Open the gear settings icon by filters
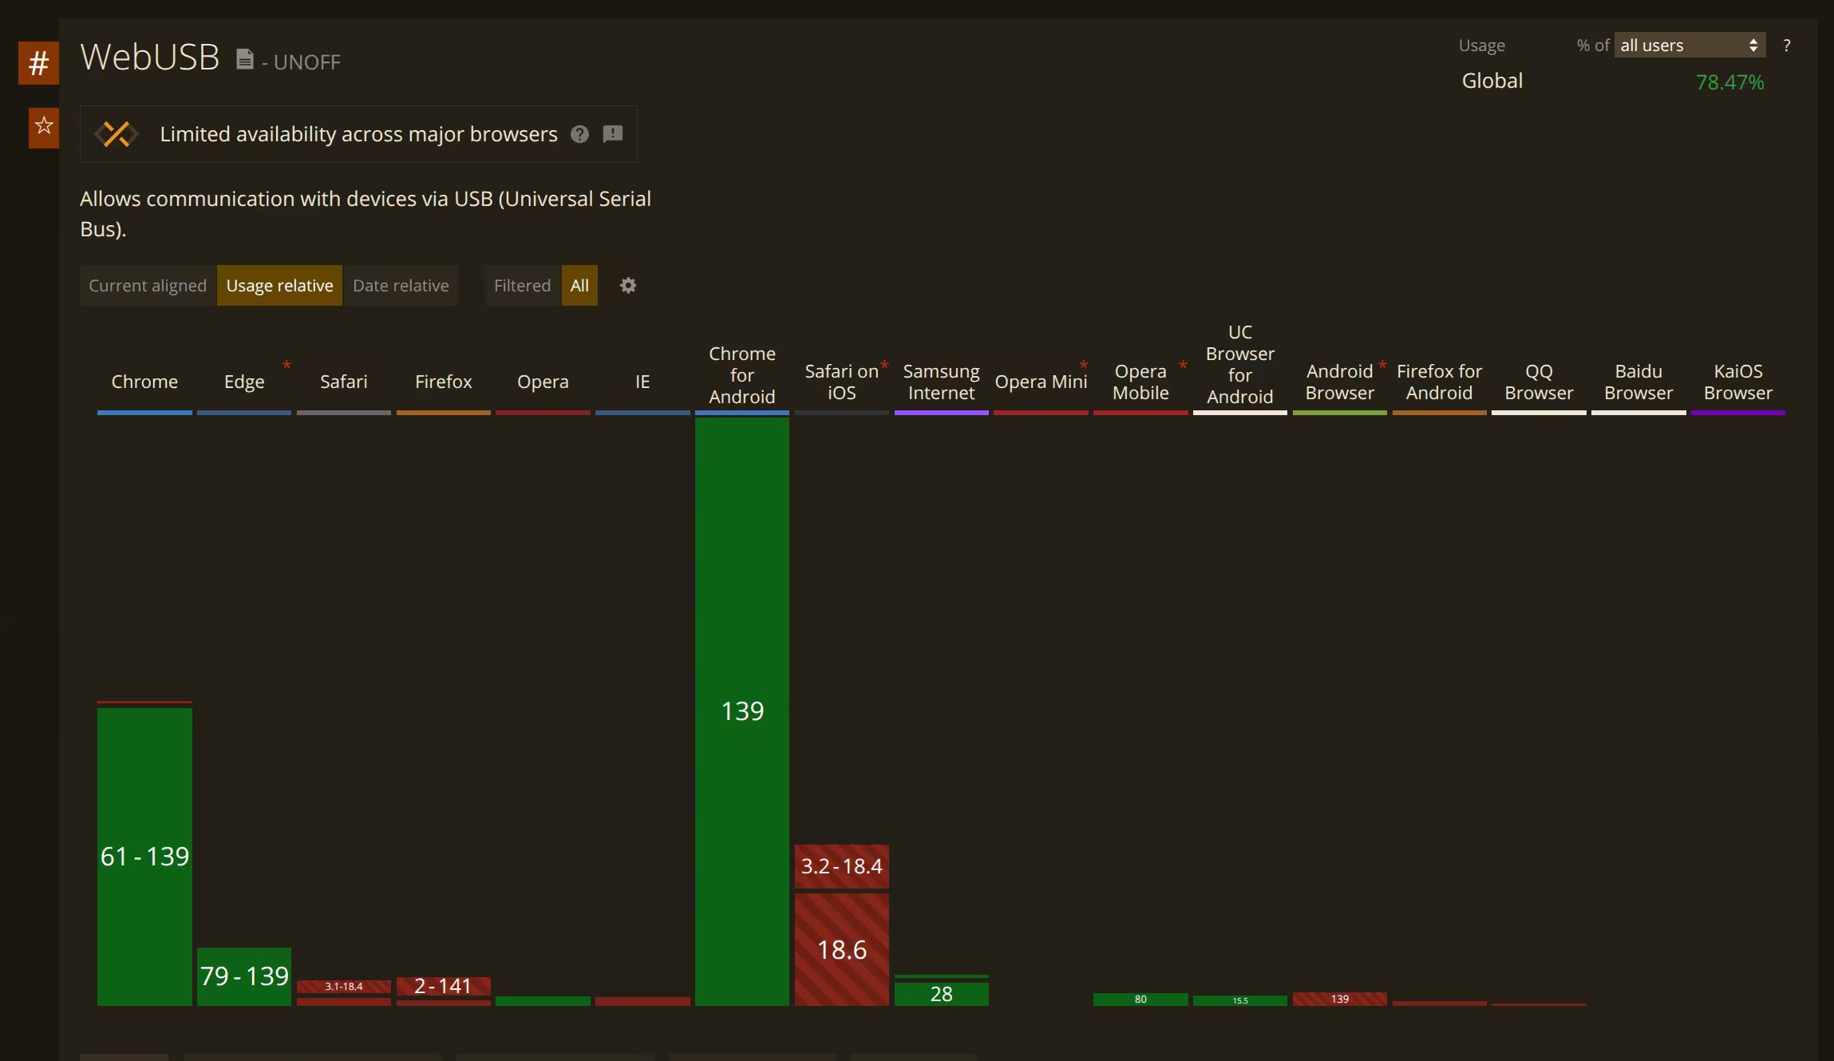This screenshot has height=1061, width=1834. click(628, 286)
